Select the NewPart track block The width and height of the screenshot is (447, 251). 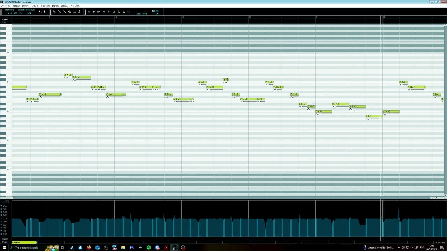pos(24,242)
